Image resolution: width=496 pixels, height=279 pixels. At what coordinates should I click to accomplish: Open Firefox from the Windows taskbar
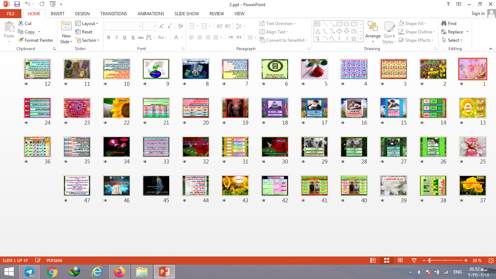pyautogui.click(x=119, y=272)
